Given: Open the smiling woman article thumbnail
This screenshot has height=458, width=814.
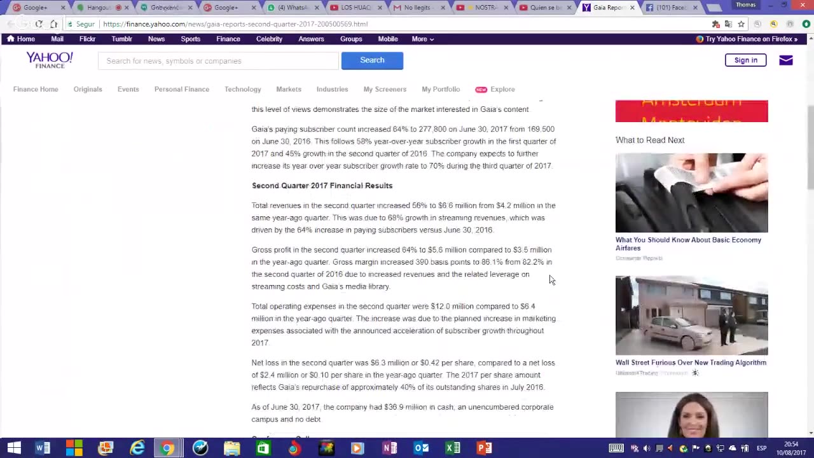Looking at the screenshot, I should pos(692,415).
